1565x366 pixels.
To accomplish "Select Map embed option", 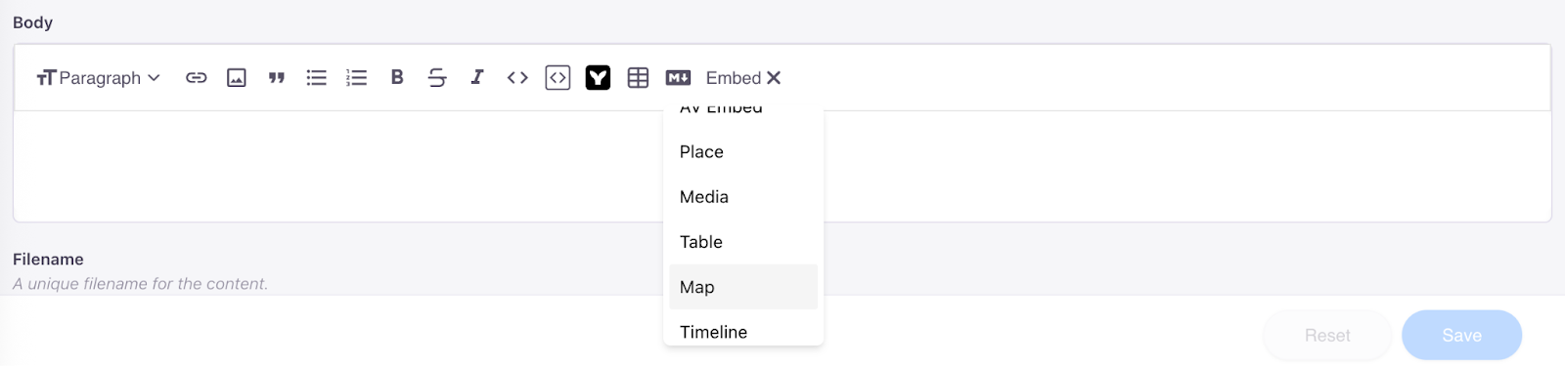I will 743,287.
